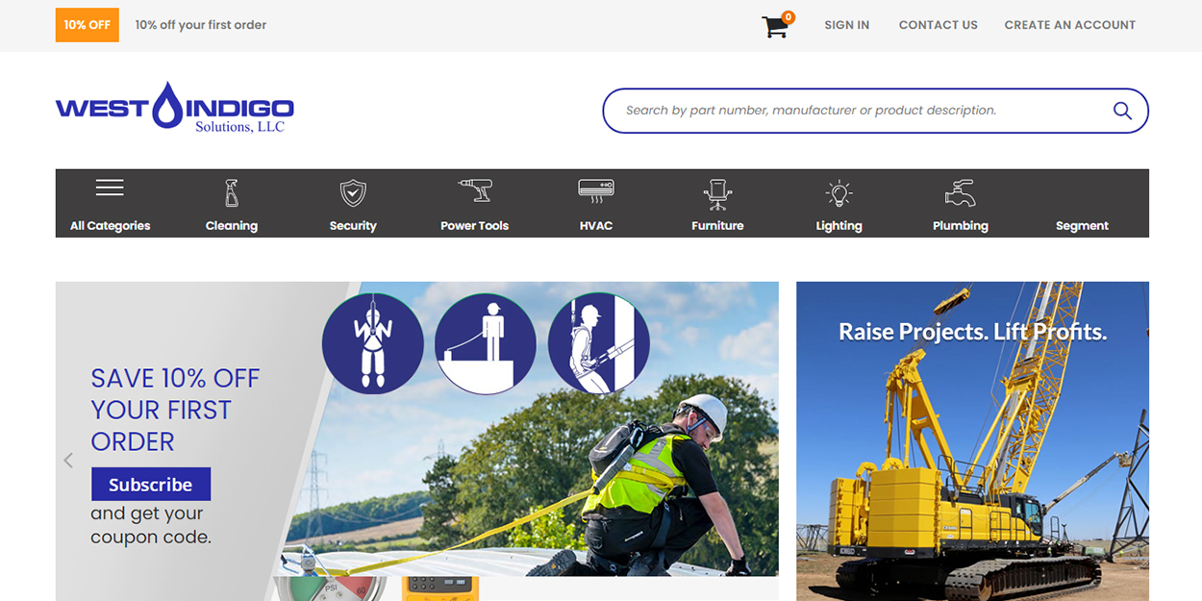This screenshot has width=1202, height=601.
Task: Click the '10% off your first order' text
Action: (x=201, y=25)
